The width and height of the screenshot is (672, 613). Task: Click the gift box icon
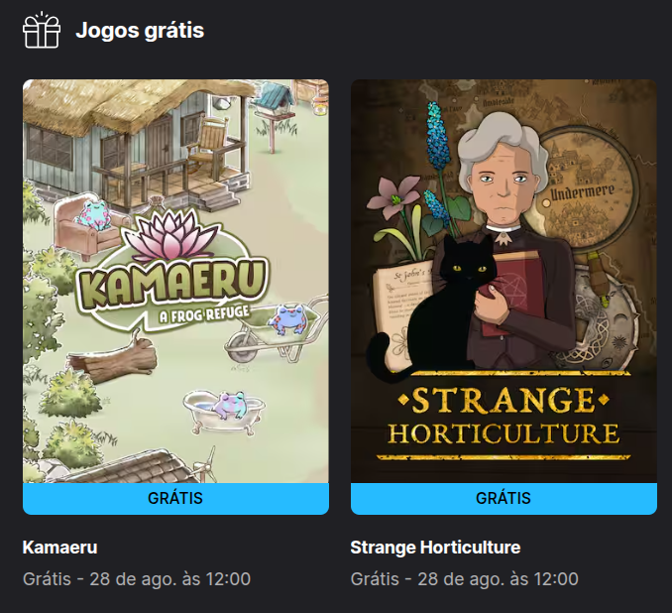[x=42, y=30]
